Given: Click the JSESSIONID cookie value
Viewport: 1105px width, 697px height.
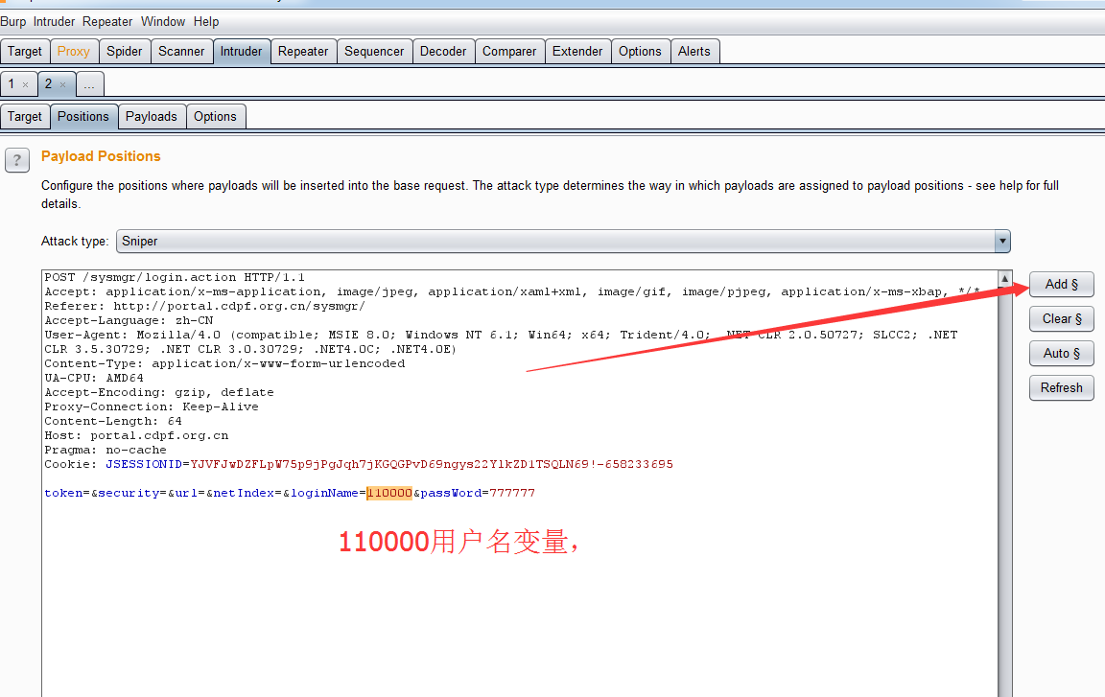Looking at the screenshot, I should point(432,464).
